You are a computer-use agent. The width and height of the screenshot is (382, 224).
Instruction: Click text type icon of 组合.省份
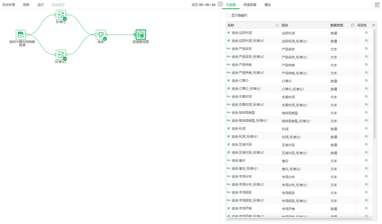click(228, 160)
